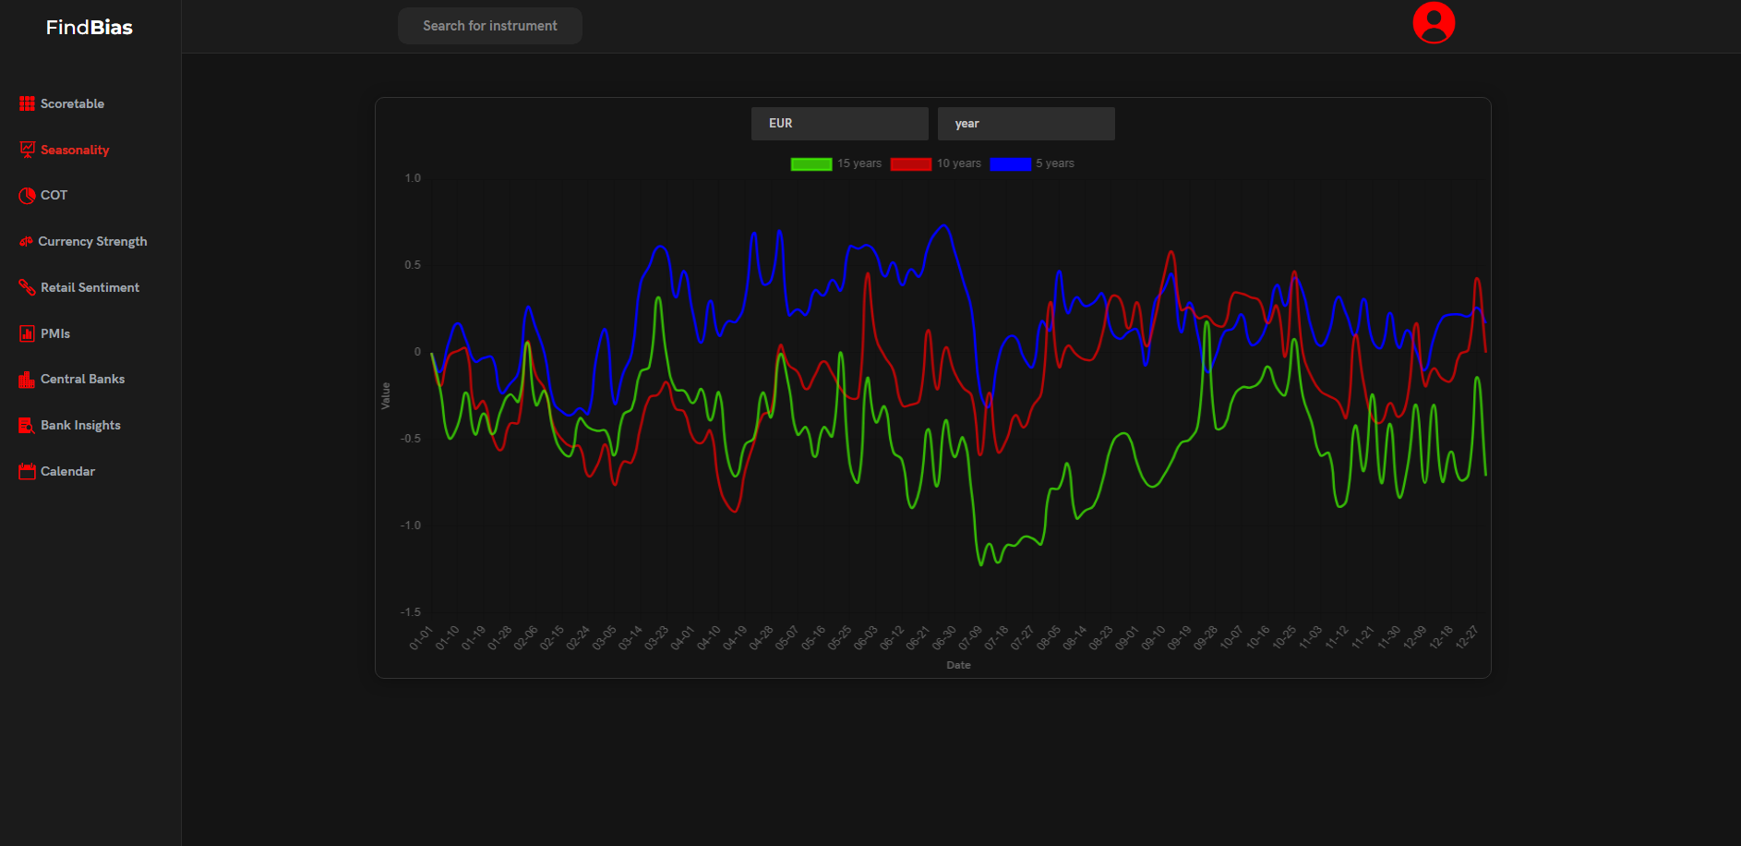Click the Scoretable grid icon
Screen dimensions: 1741x846
tap(27, 103)
